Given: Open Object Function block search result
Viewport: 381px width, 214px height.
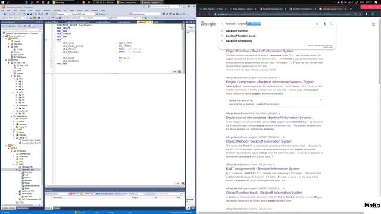Looking at the screenshot, I should point(264,193).
